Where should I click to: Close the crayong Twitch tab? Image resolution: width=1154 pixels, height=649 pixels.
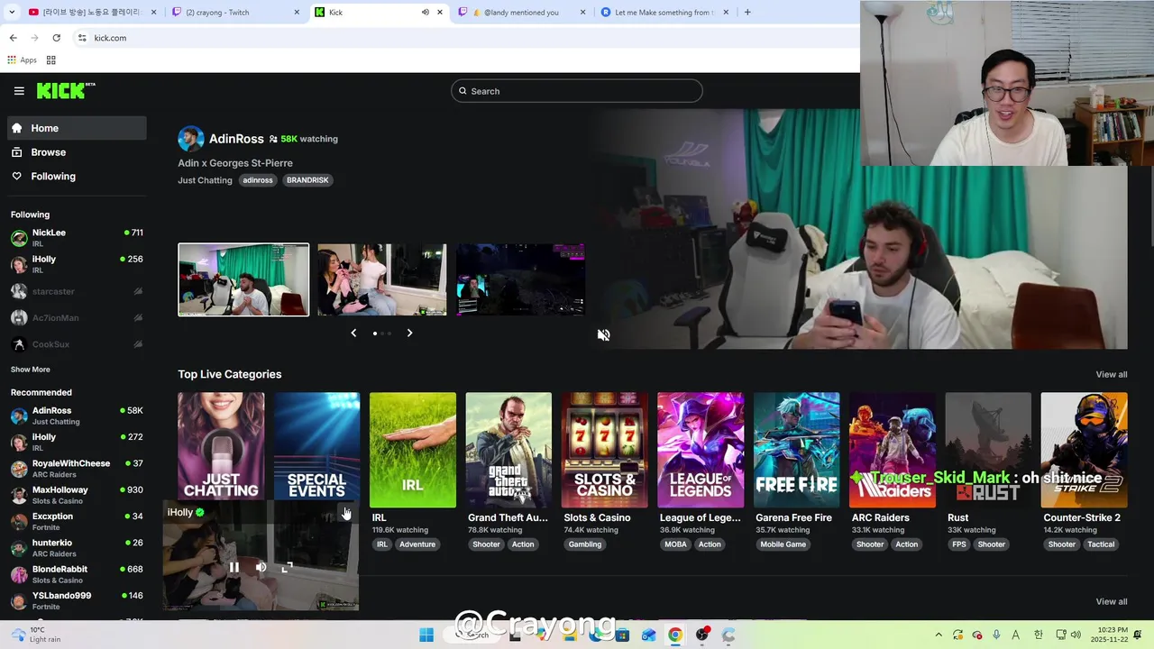coord(297,13)
